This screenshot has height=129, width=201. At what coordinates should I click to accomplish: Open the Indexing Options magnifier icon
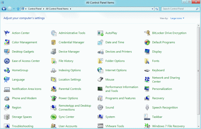(54, 70)
